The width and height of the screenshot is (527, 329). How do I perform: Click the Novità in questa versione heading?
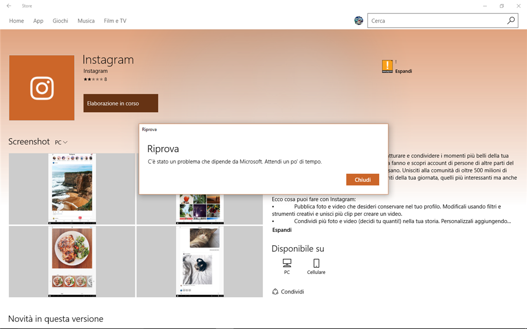[56, 319]
